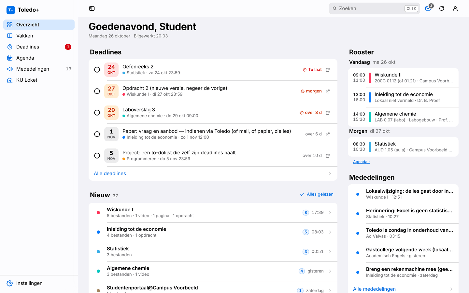Open Agenda in the sidebar
The width and height of the screenshot is (469, 293).
(x=39, y=58)
